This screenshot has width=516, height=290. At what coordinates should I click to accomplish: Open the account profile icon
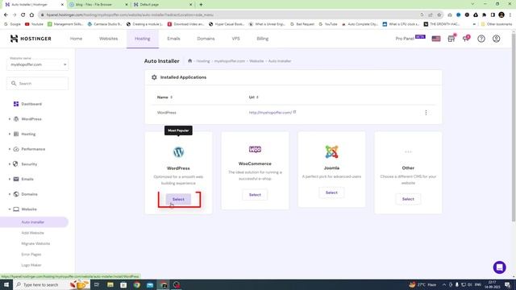(497, 39)
